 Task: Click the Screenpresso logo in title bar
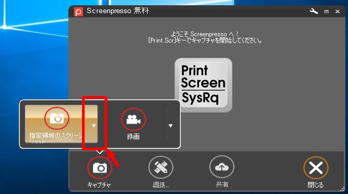[78, 12]
